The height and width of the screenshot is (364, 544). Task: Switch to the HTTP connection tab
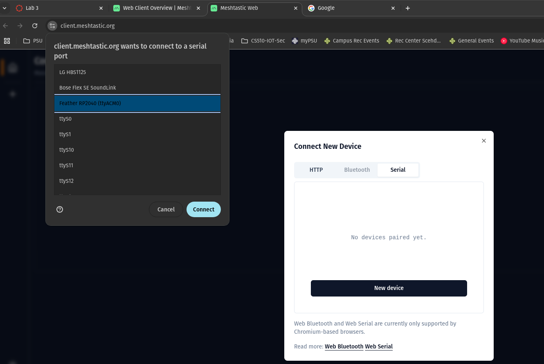(316, 170)
